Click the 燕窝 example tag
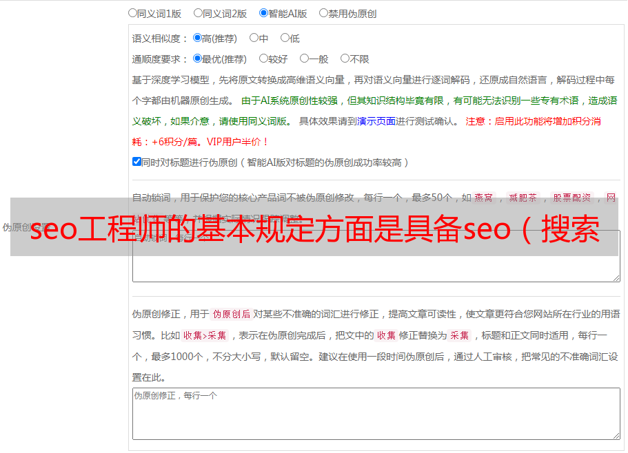The width and height of the screenshot is (628, 453). (483, 198)
